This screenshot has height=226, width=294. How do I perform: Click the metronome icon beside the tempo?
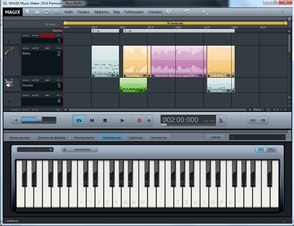coord(221,120)
